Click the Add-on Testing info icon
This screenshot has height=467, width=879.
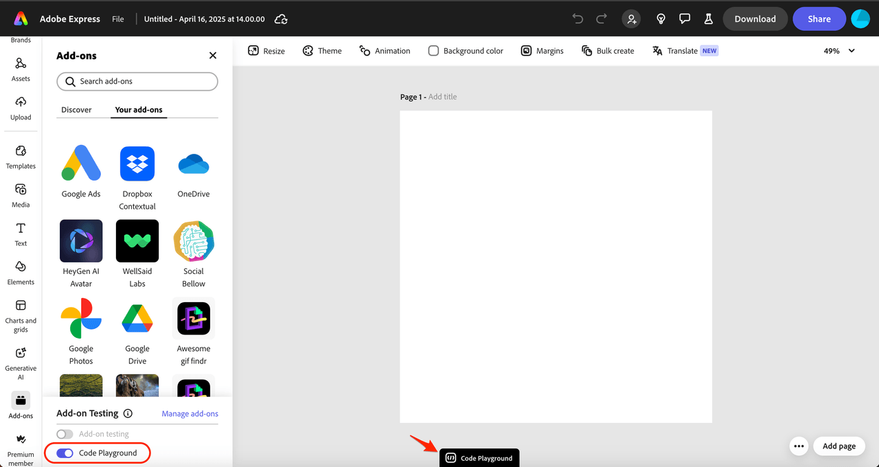128,413
